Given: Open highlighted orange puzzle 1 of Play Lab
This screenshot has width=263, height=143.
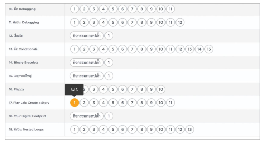Looking at the screenshot, I should [74, 103].
